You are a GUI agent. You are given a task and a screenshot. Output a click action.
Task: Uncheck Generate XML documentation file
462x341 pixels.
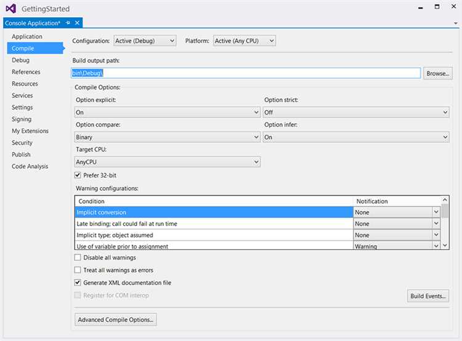78,283
